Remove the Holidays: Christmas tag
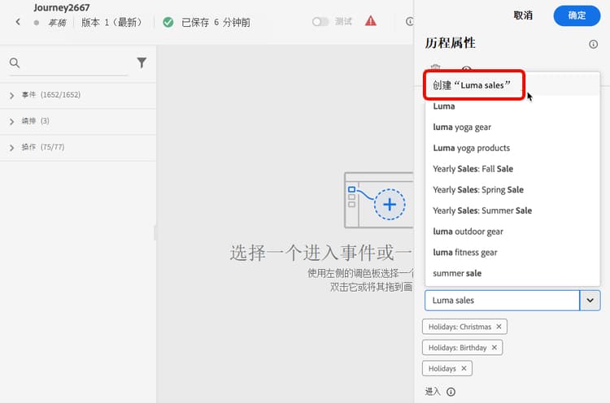The height and width of the screenshot is (403, 610). pos(499,327)
